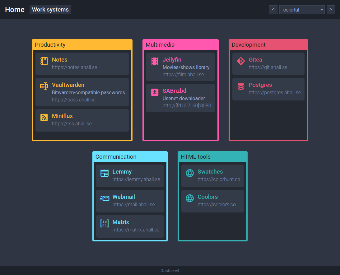Open the Coolors link
This screenshot has height=275, width=340.
tap(207, 197)
